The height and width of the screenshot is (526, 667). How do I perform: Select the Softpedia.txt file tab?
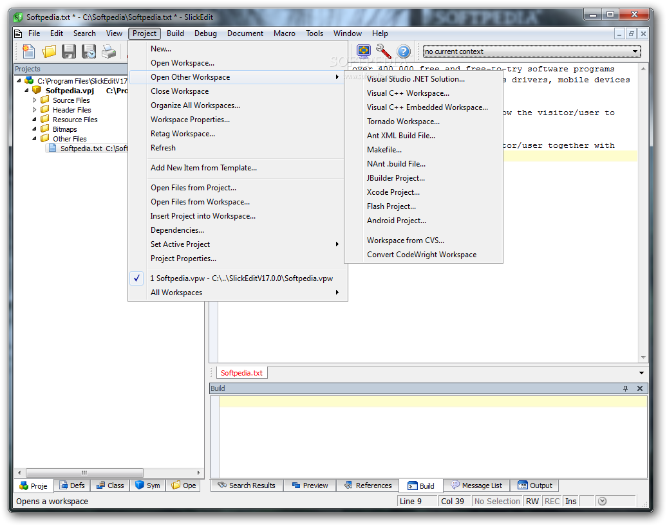[241, 373]
